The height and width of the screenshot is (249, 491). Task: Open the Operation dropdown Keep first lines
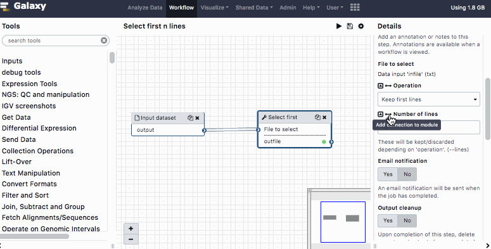(429, 99)
